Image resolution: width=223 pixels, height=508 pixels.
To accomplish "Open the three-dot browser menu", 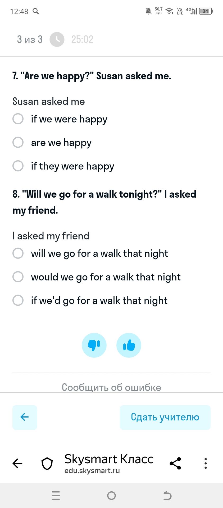I will [x=206, y=463].
